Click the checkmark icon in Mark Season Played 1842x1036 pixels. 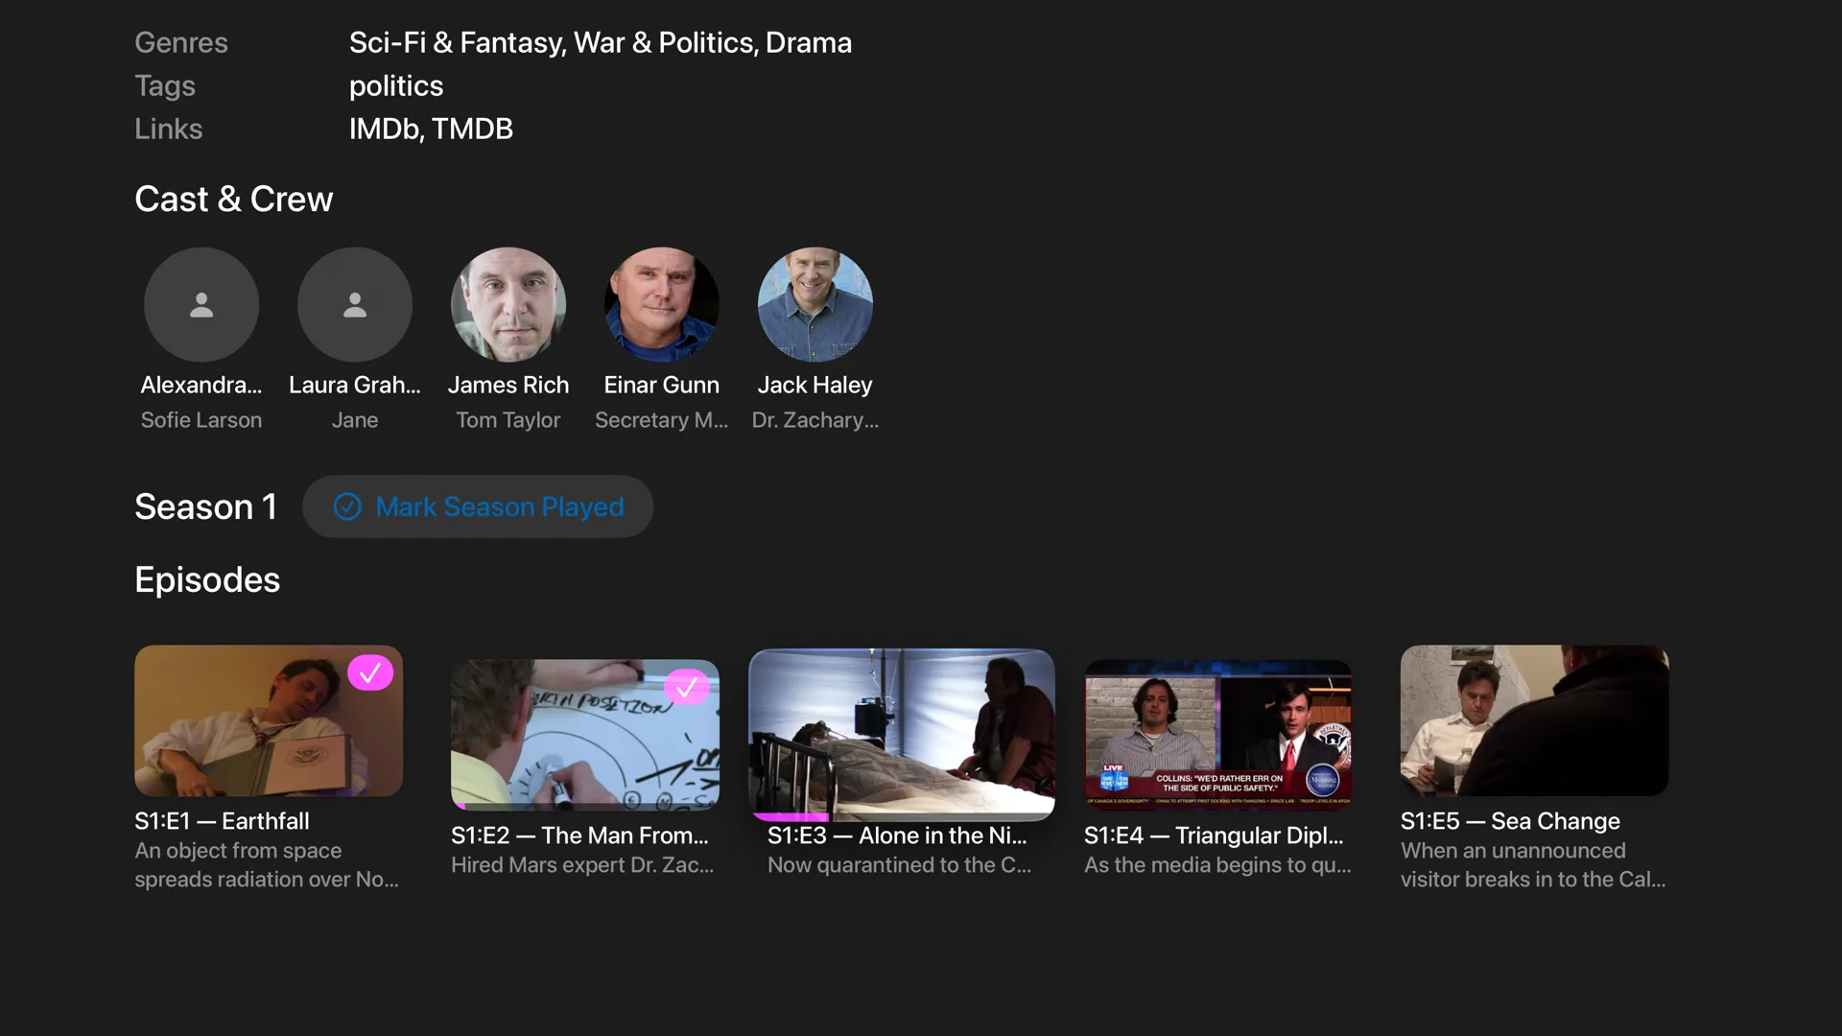347,506
